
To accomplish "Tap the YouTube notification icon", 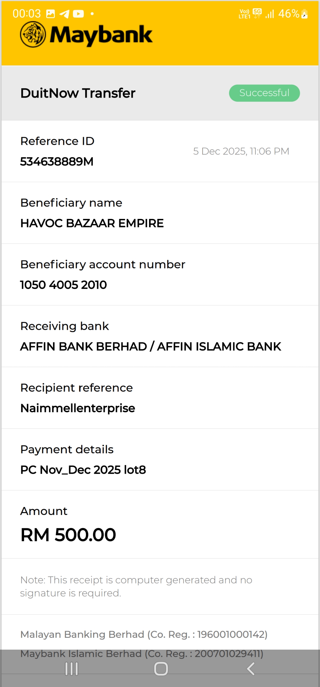I will [x=78, y=14].
